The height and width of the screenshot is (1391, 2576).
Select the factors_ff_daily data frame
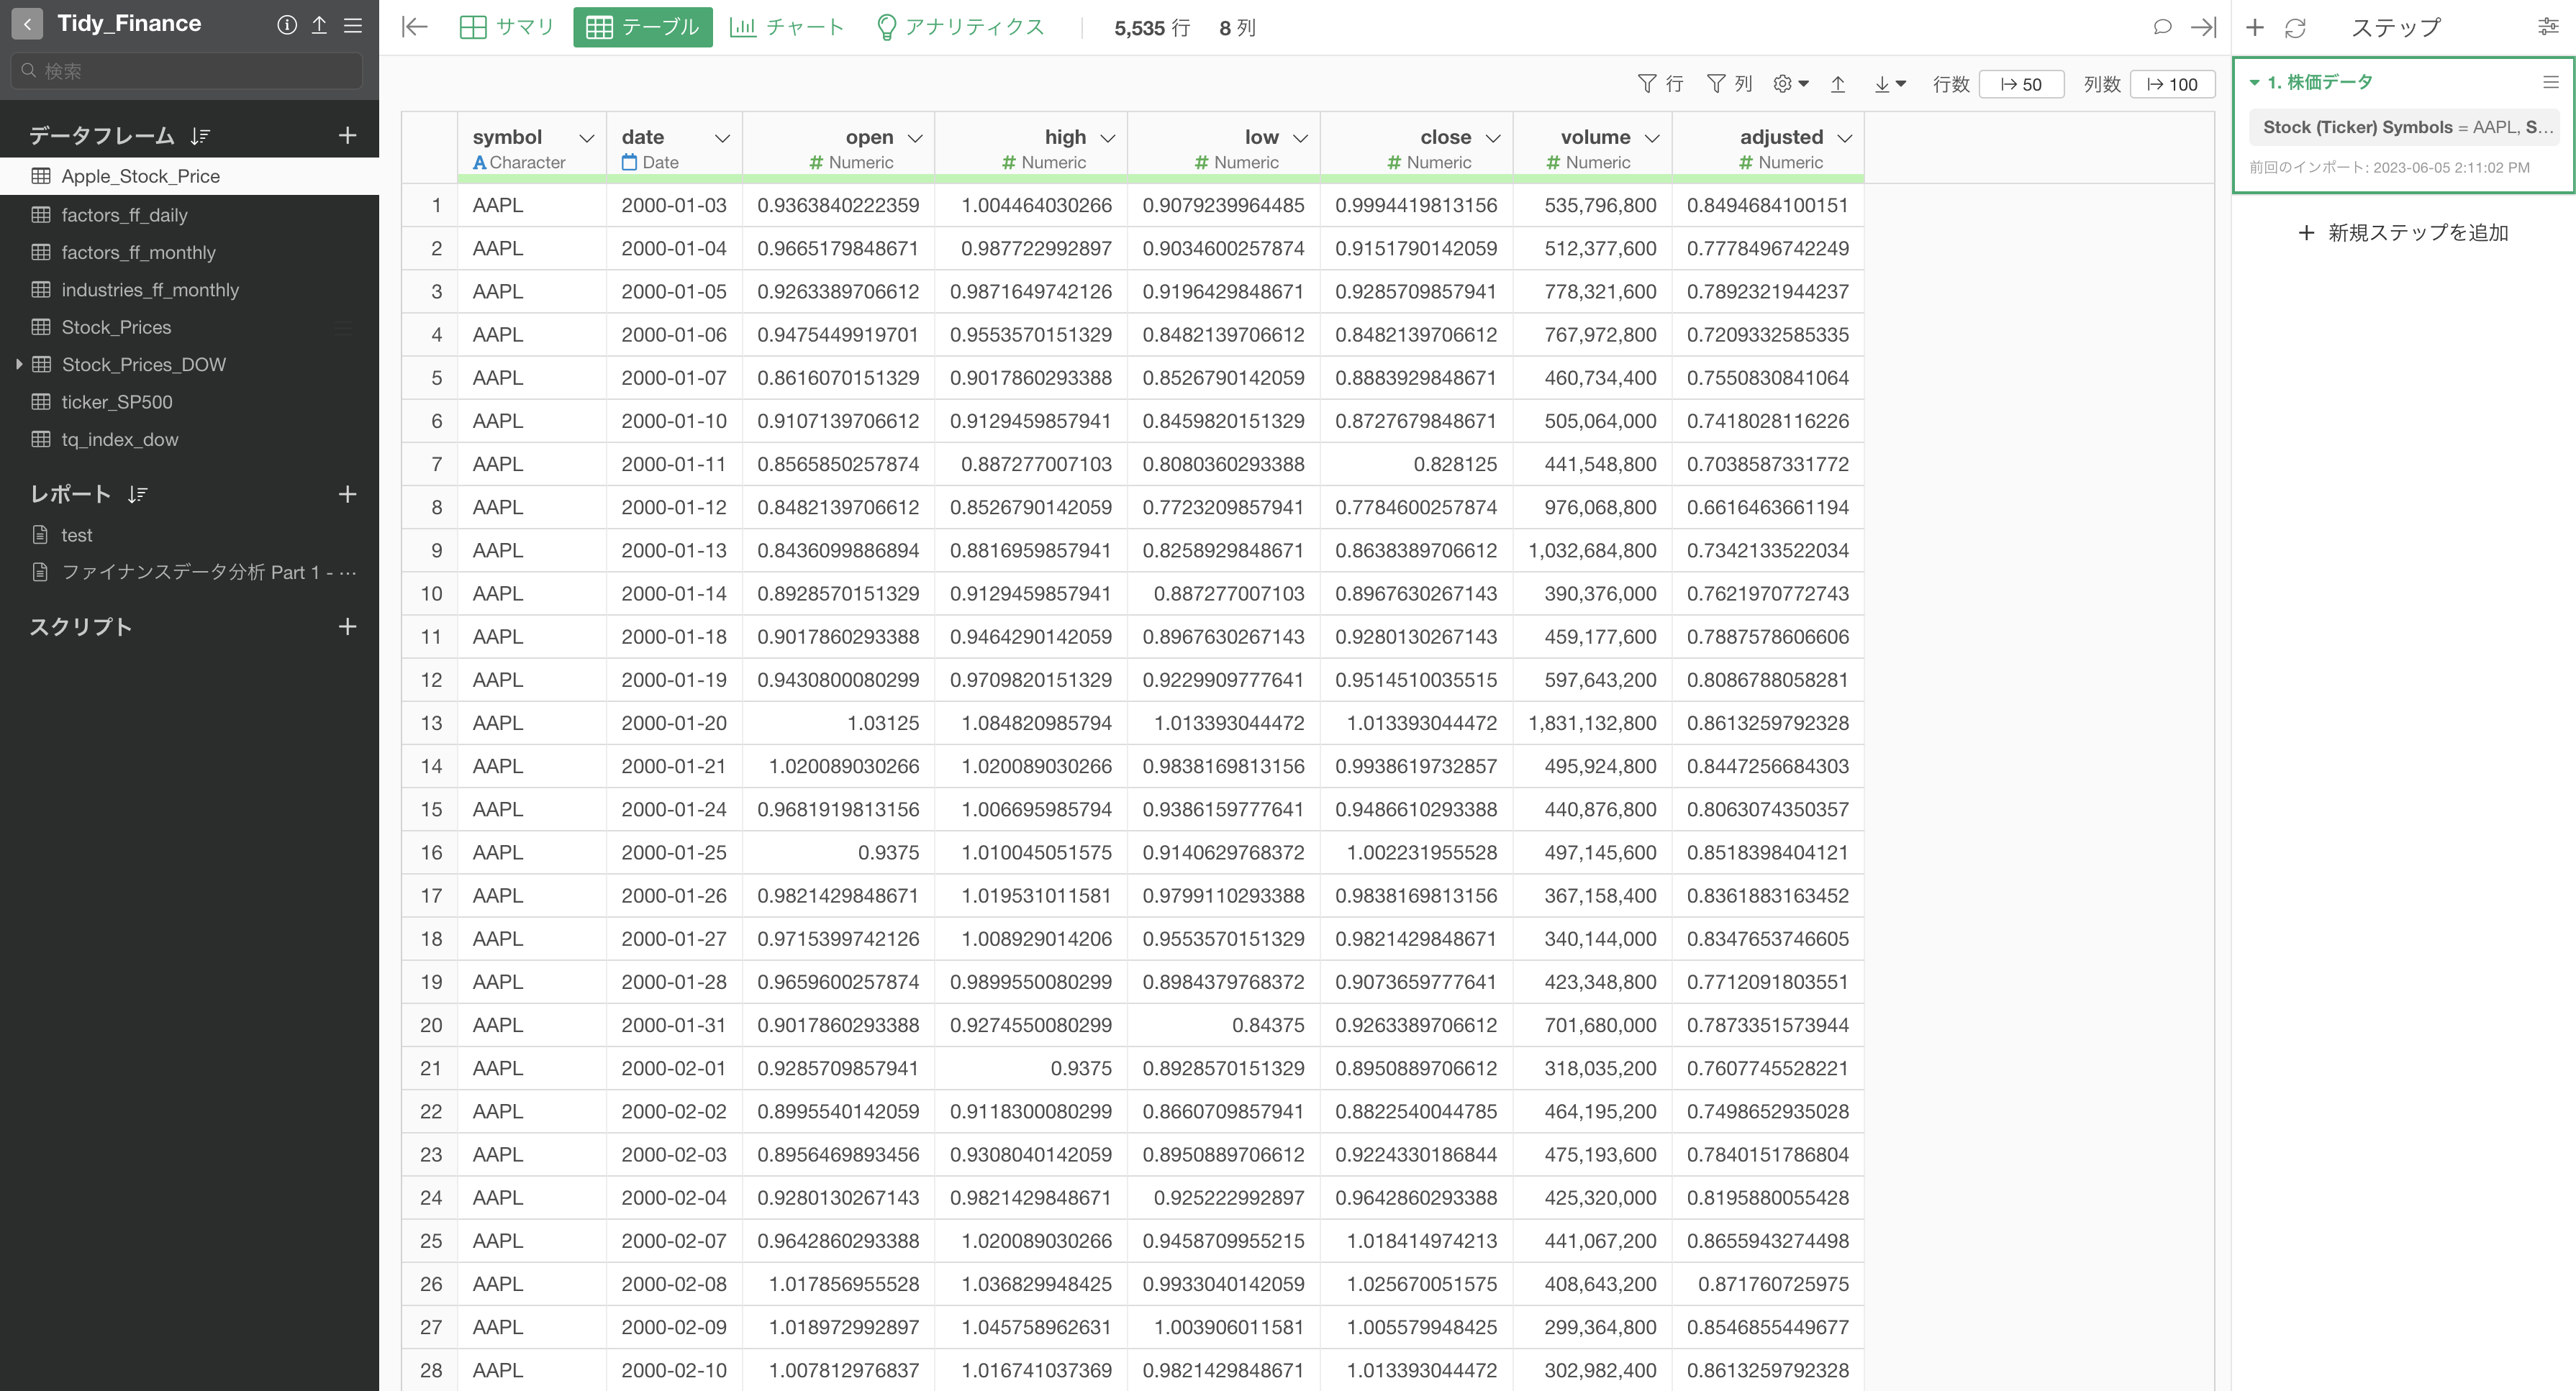pos(189,215)
